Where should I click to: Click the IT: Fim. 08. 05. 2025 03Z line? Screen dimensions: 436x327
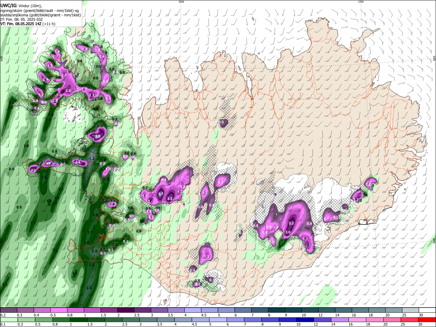(x=21, y=19)
